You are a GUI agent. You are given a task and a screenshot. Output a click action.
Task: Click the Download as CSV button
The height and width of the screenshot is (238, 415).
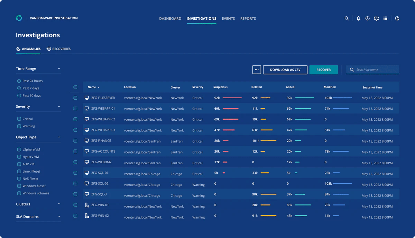pos(285,70)
